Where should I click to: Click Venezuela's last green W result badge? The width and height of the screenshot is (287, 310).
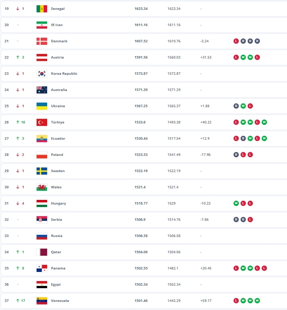(257, 300)
